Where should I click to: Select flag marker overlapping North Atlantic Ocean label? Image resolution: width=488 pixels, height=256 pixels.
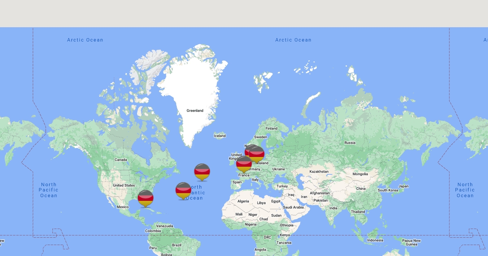(183, 190)
